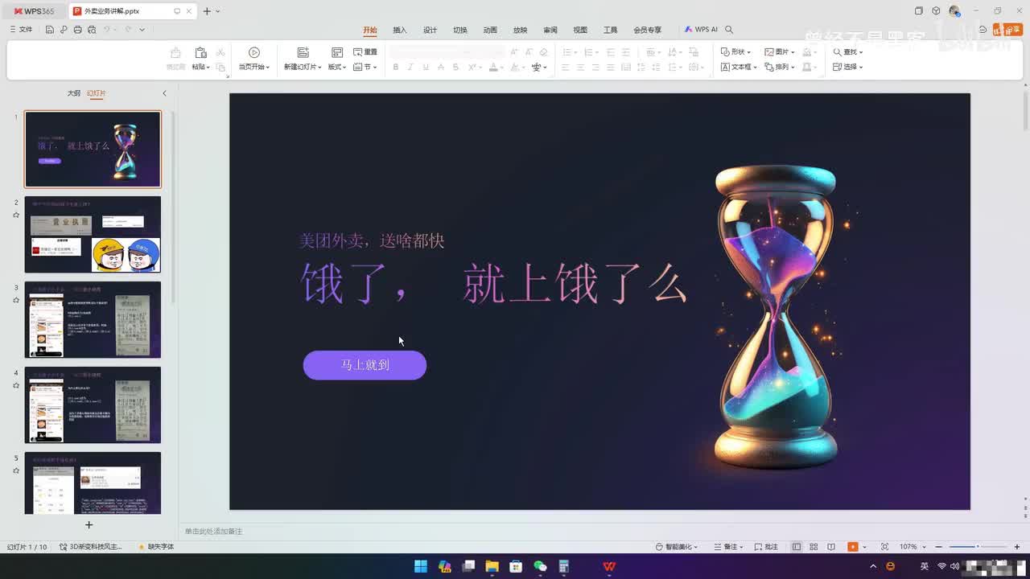Open the 文件 (File) menu
This screenshot has width=1030, height=579.
[x=21, y=30]
